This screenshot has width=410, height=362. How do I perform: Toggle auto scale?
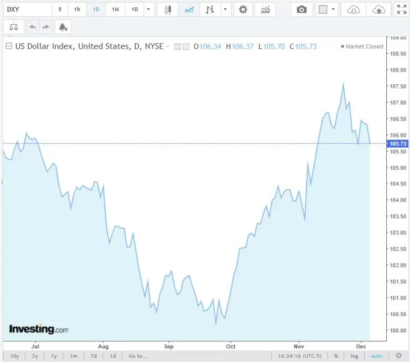pyautogui.click(x=376, y=356)
